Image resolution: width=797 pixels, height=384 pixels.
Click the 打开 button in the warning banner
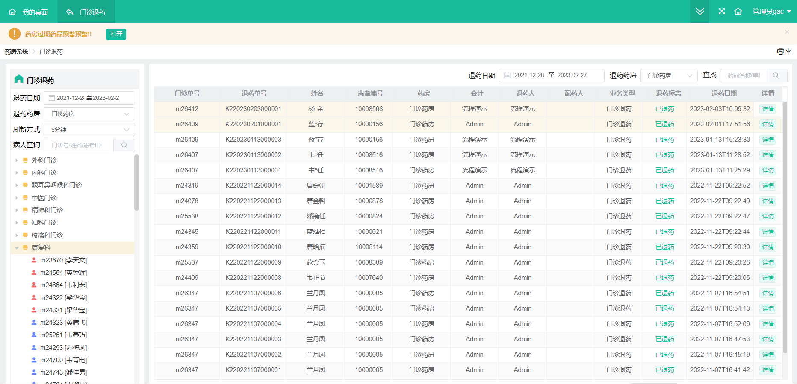click(116, 34)
